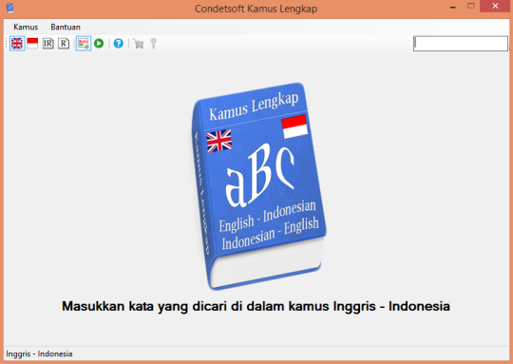This screenshot has width=513, height=364.
Task: Close the Condetsoft Kamus Lengkap window
Action: (495, 6)
